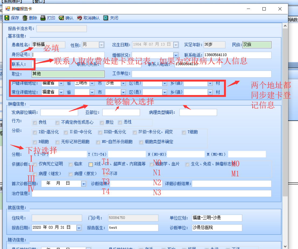Click the 保存 text button

click(15, 18)
